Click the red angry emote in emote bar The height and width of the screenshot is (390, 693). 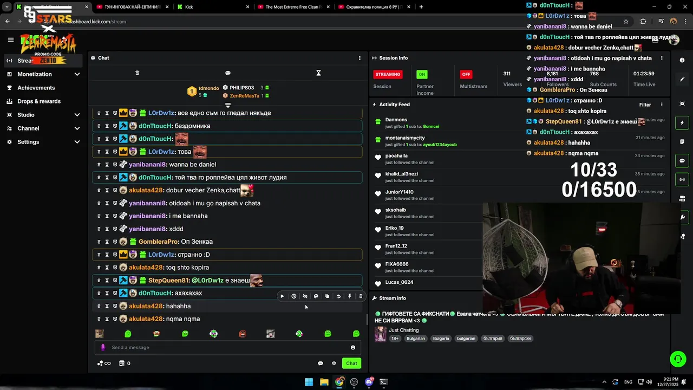[x=242, y=334]
